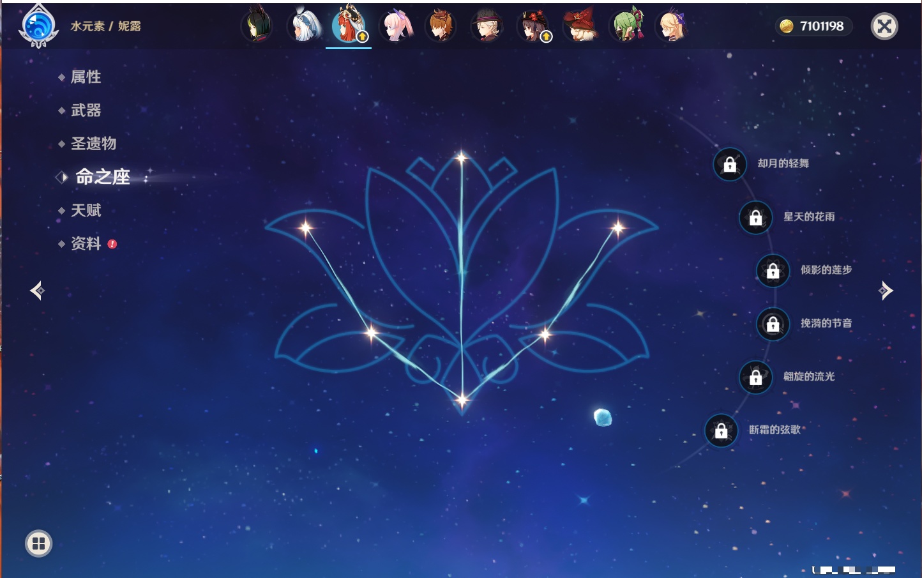The width and height of the screenshot is (922, 578).
Task: Click the top star of the lotus constellation
Action: click(x=461, y=156)
